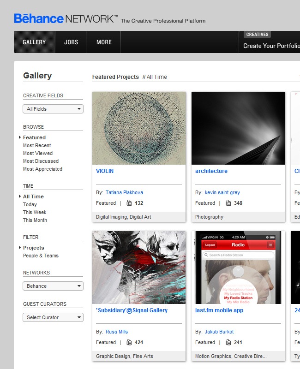Click the 132 appreciation count
Image resolution: width=300 pixels, height=369 pixels.
pyautogui.click(x=139, y=203)
